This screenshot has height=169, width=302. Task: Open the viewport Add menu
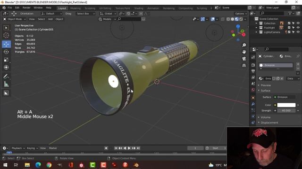pyautogui.click(x=50, y=19)
